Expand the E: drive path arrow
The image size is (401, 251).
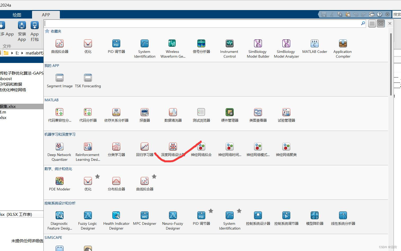[x=22, y=53]
